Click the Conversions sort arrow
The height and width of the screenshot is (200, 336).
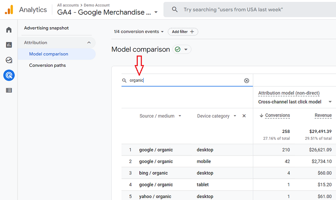[x=261, y=115]
